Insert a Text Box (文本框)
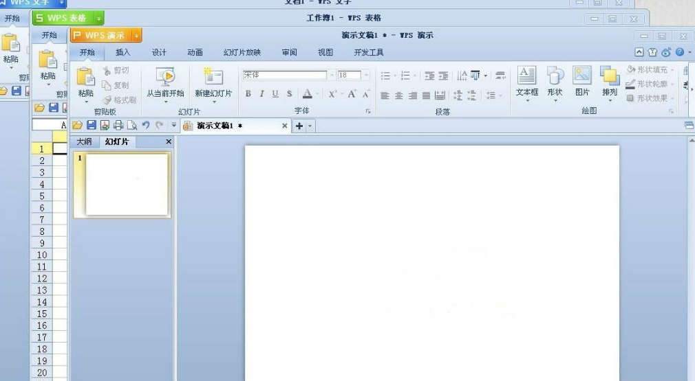Image resolution: width=695 pixels, height=381 pixels. coord(527,82)
